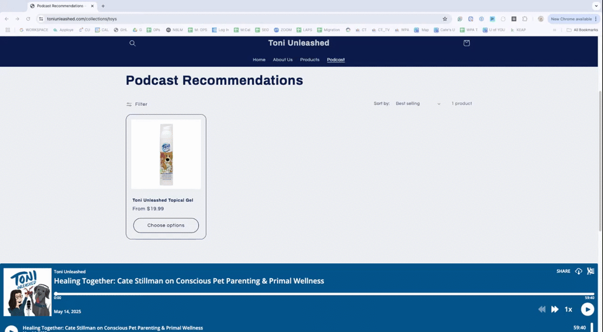
Task: Click the May 14, 2025 date text
Action: [67, 311]
